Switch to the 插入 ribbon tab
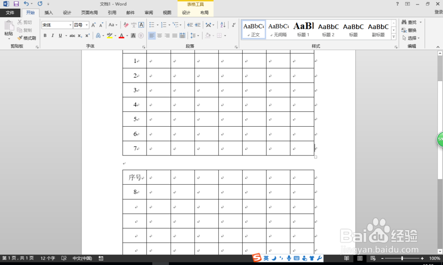443x265 pixels. pos(49,13)
